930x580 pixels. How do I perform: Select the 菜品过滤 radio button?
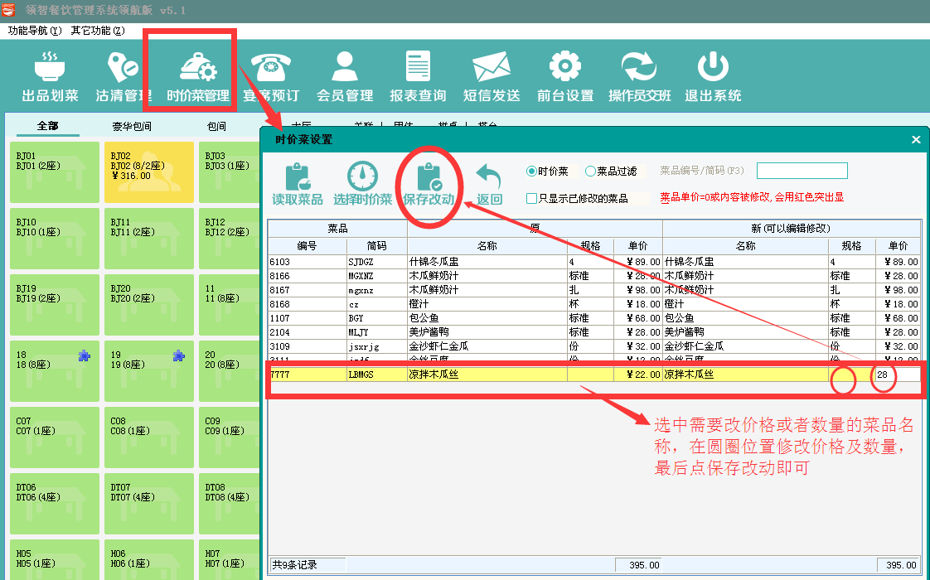click(x=591, y=172)
